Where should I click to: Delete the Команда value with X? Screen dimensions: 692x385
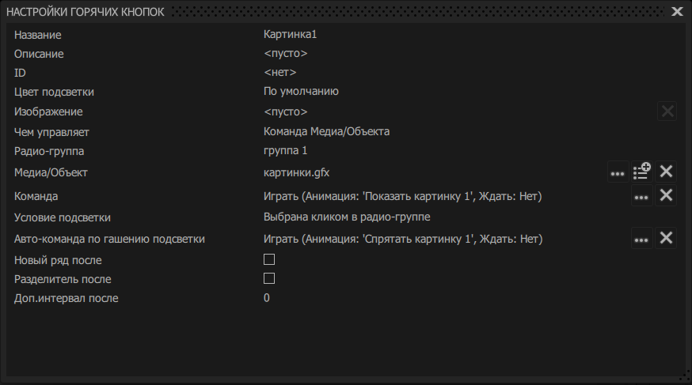point(667,196)
